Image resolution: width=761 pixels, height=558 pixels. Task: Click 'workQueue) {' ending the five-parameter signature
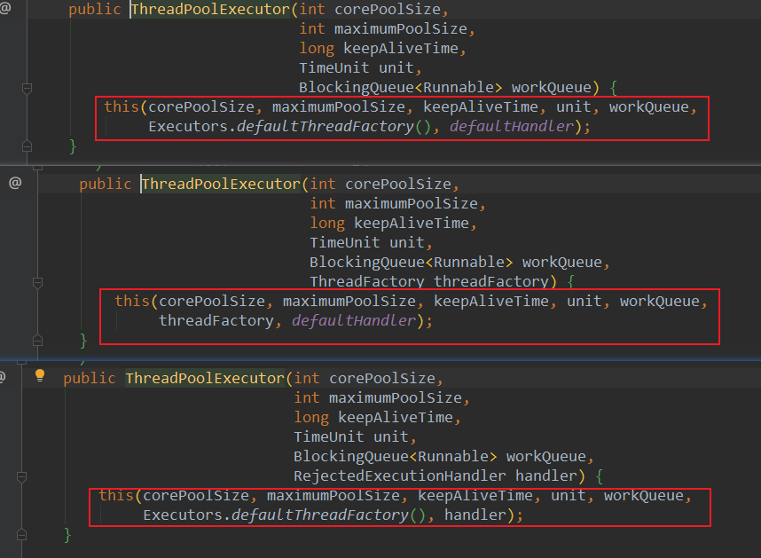pos(564,87)
